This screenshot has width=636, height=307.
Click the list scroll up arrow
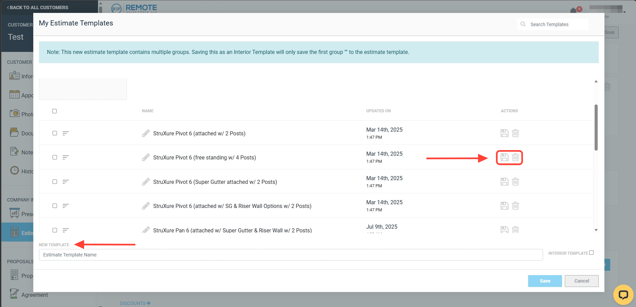pyautogui.click(x=596, y=81)
